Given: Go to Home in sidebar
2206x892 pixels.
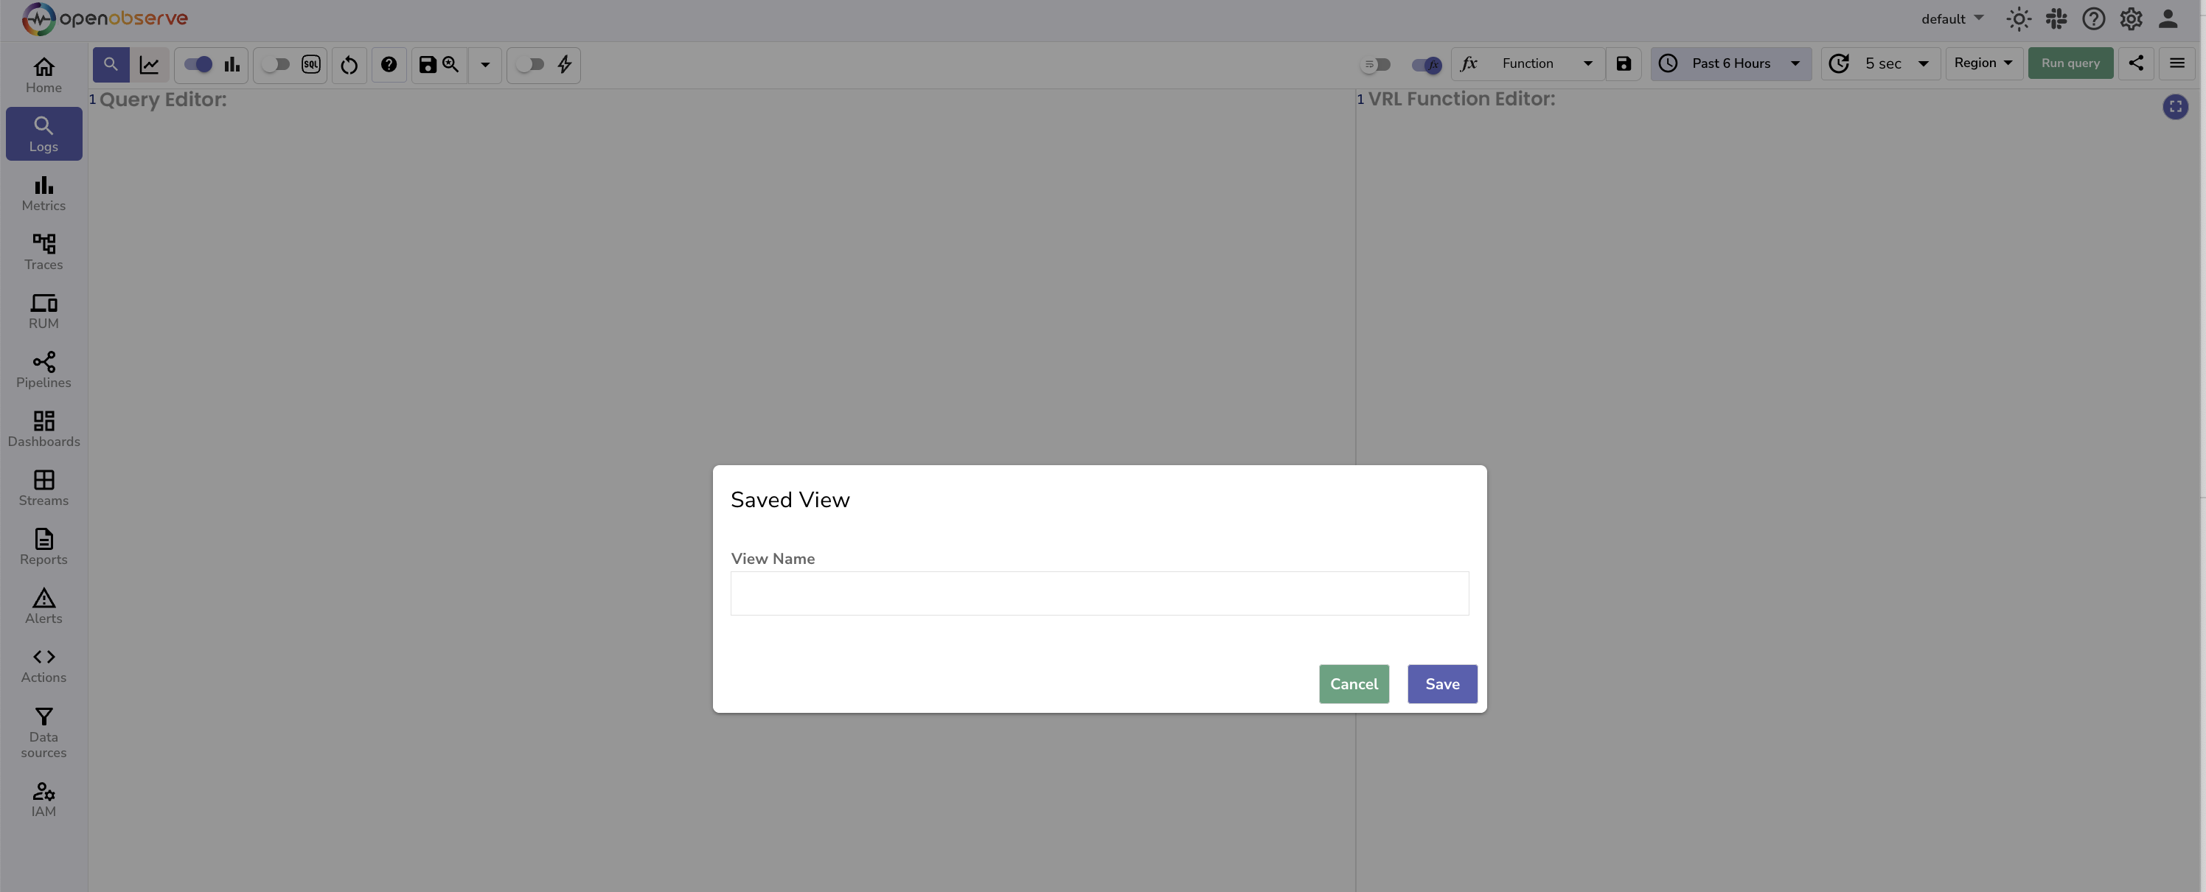Looking at the screenshot, I should (x=44, y=74).
